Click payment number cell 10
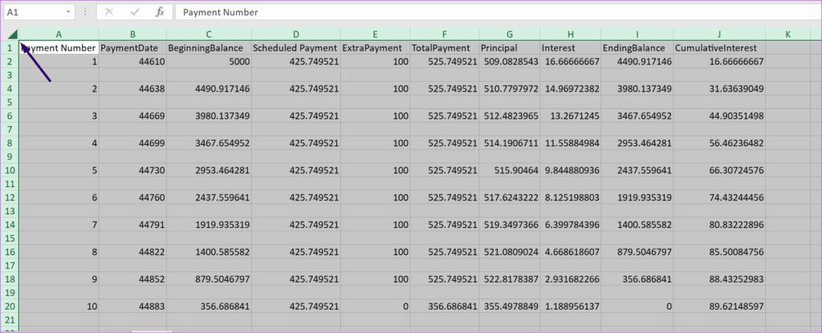 59,307
